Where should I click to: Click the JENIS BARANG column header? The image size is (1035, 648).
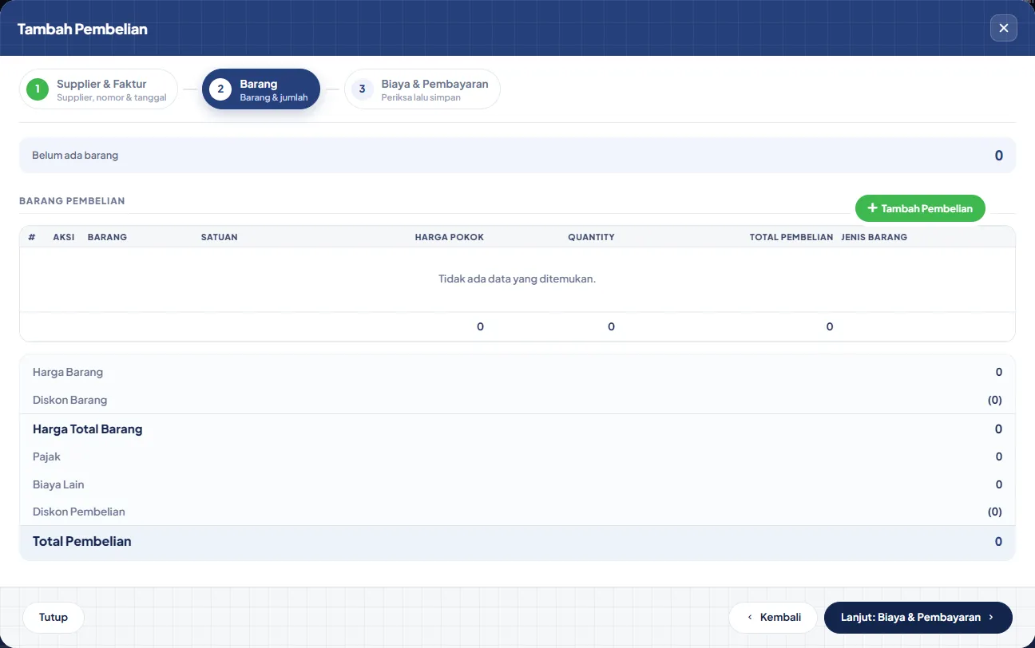(874, 237)
